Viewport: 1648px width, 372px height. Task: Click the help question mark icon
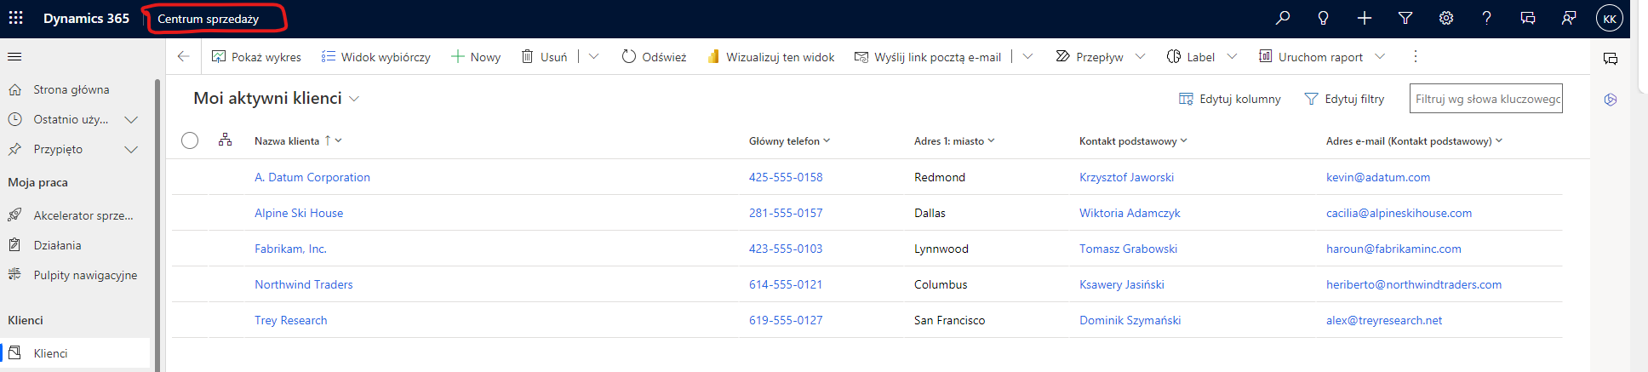tap(1486, 18)
